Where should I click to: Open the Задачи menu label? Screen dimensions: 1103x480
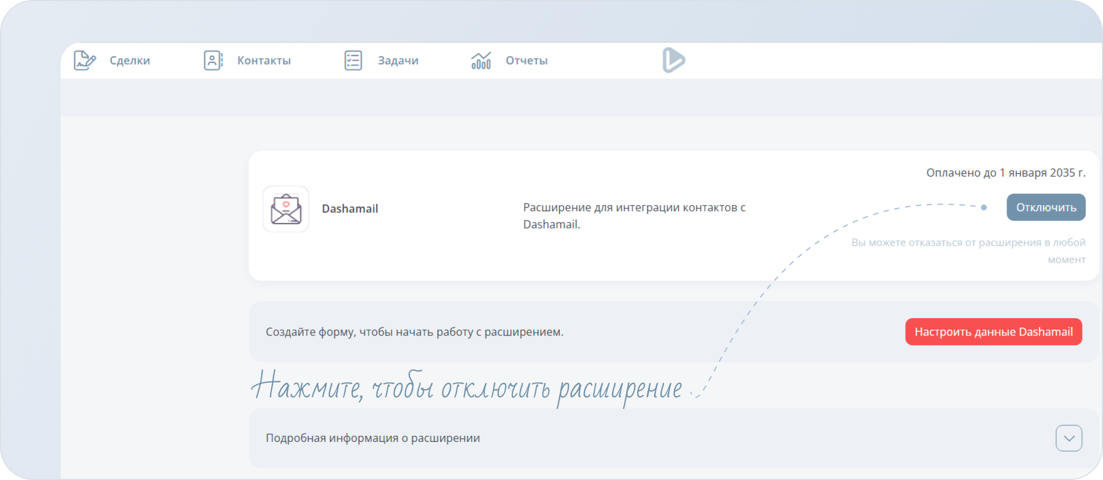[x=398, y=61]
